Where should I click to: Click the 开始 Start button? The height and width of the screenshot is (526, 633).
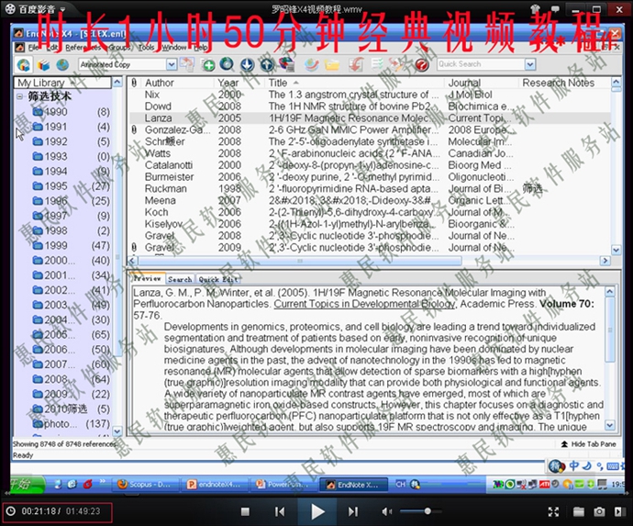[28, 484]
